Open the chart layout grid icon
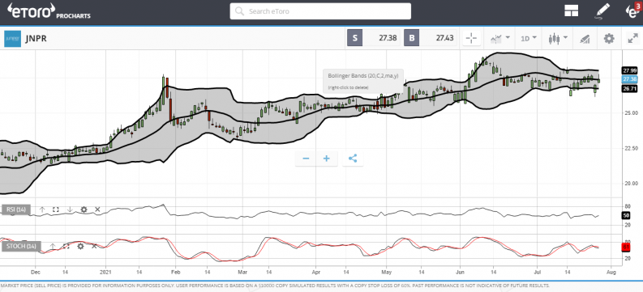Viewport: 643px width, 292px height. 571,11
